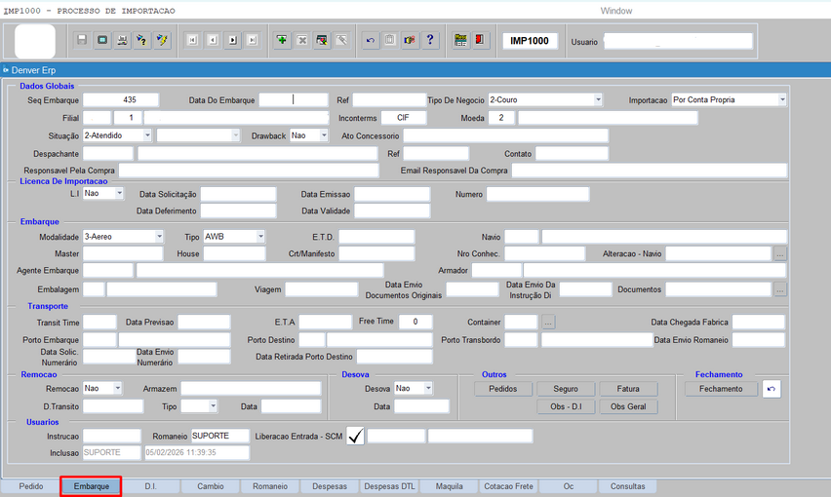831x497 pixels.
Task: Open the Situação dropdown list
Action: pos(147,135)
